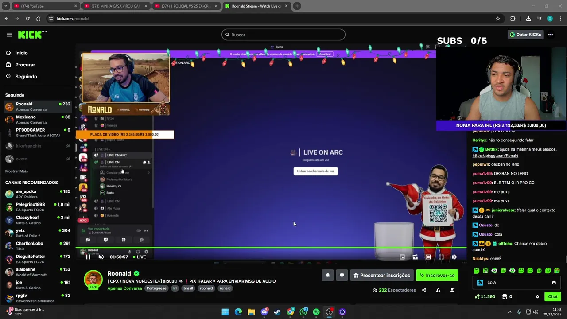Open Seguindo in sidebar

(26, 77)
